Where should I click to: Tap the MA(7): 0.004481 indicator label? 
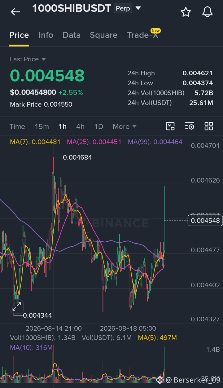(35, 142)
